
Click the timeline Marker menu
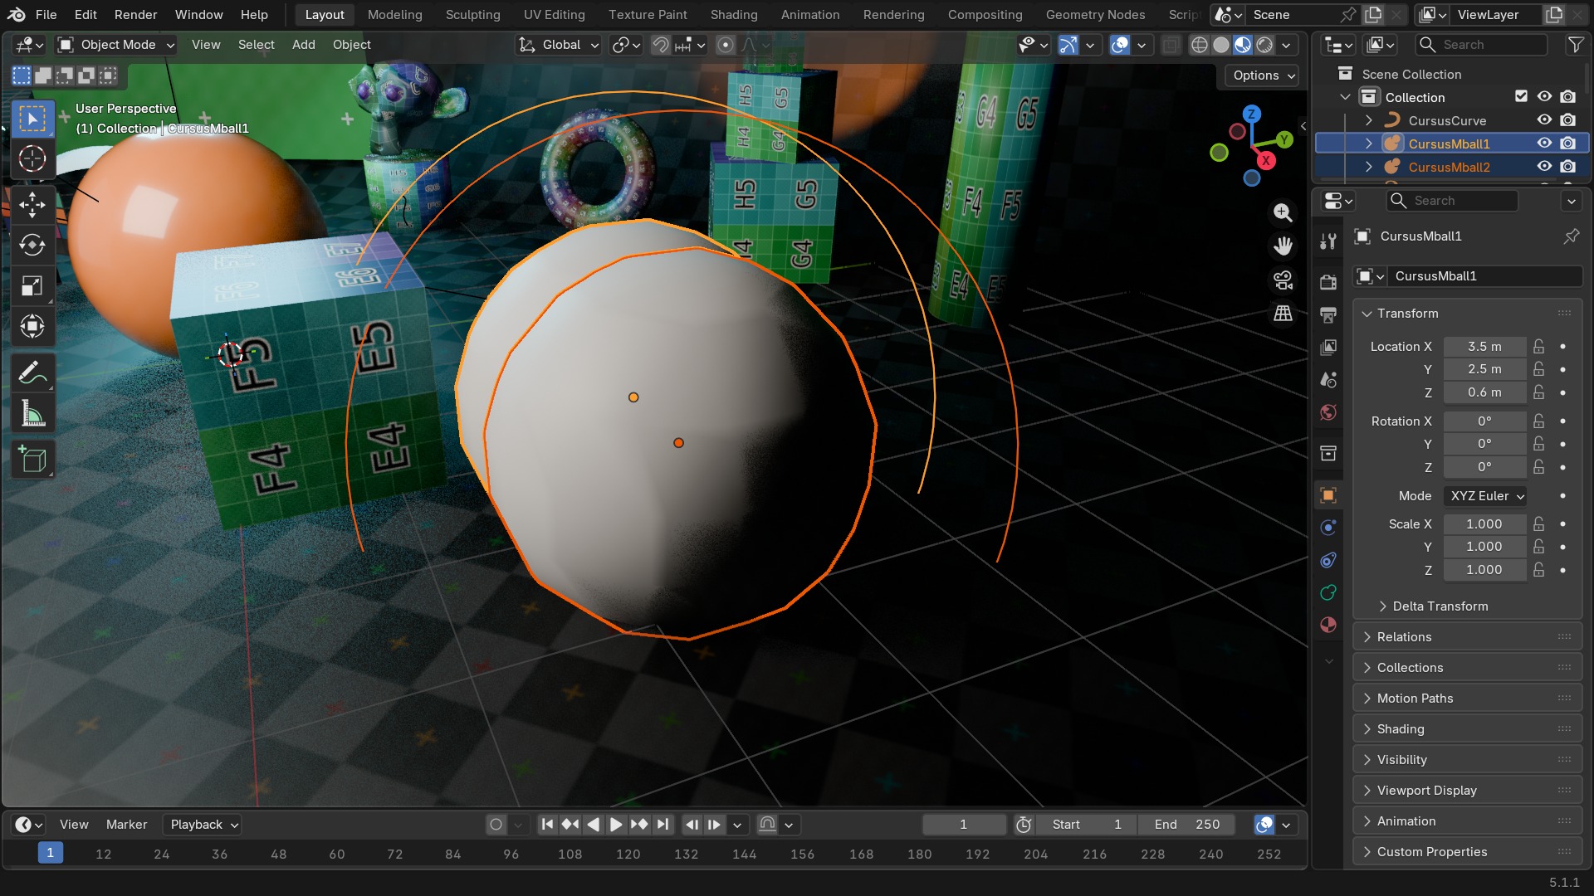(x=126, y=825)
